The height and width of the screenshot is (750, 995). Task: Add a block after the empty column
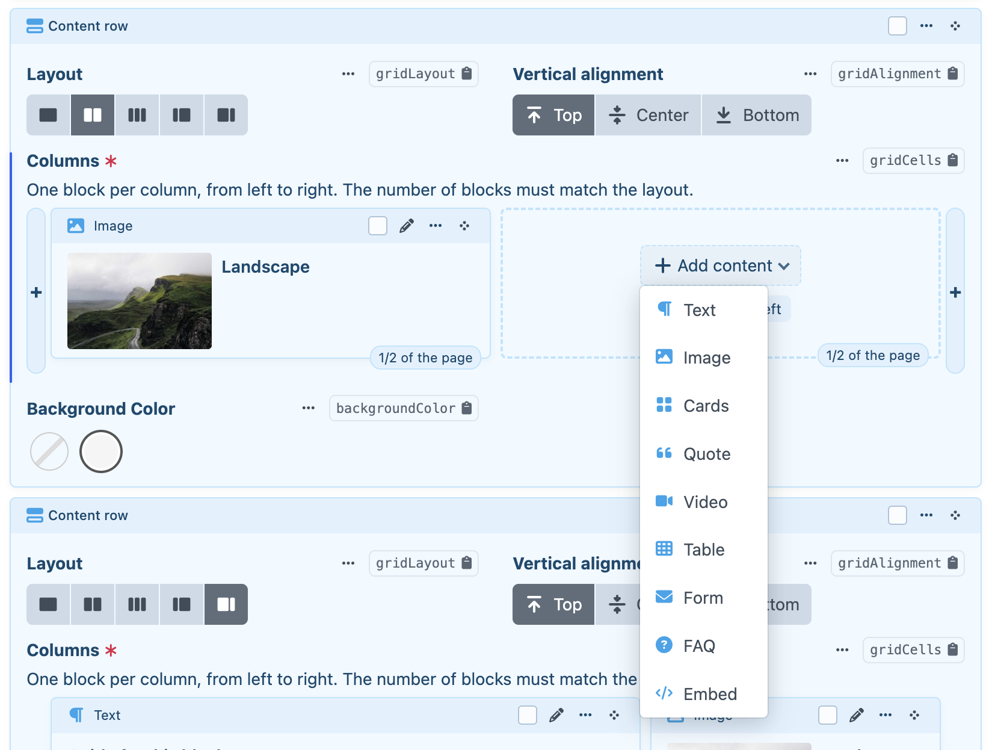(955, 291)
